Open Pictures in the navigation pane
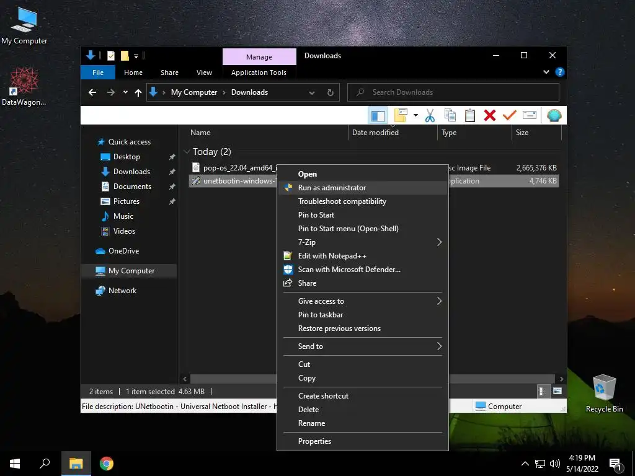The height and width of the screenshot is (476, 635). [127, 201]
